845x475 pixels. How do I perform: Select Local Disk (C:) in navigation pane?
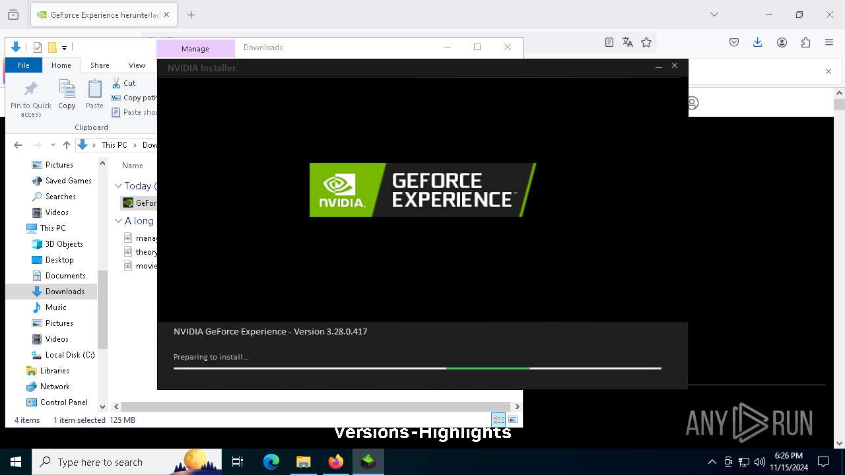70,355
